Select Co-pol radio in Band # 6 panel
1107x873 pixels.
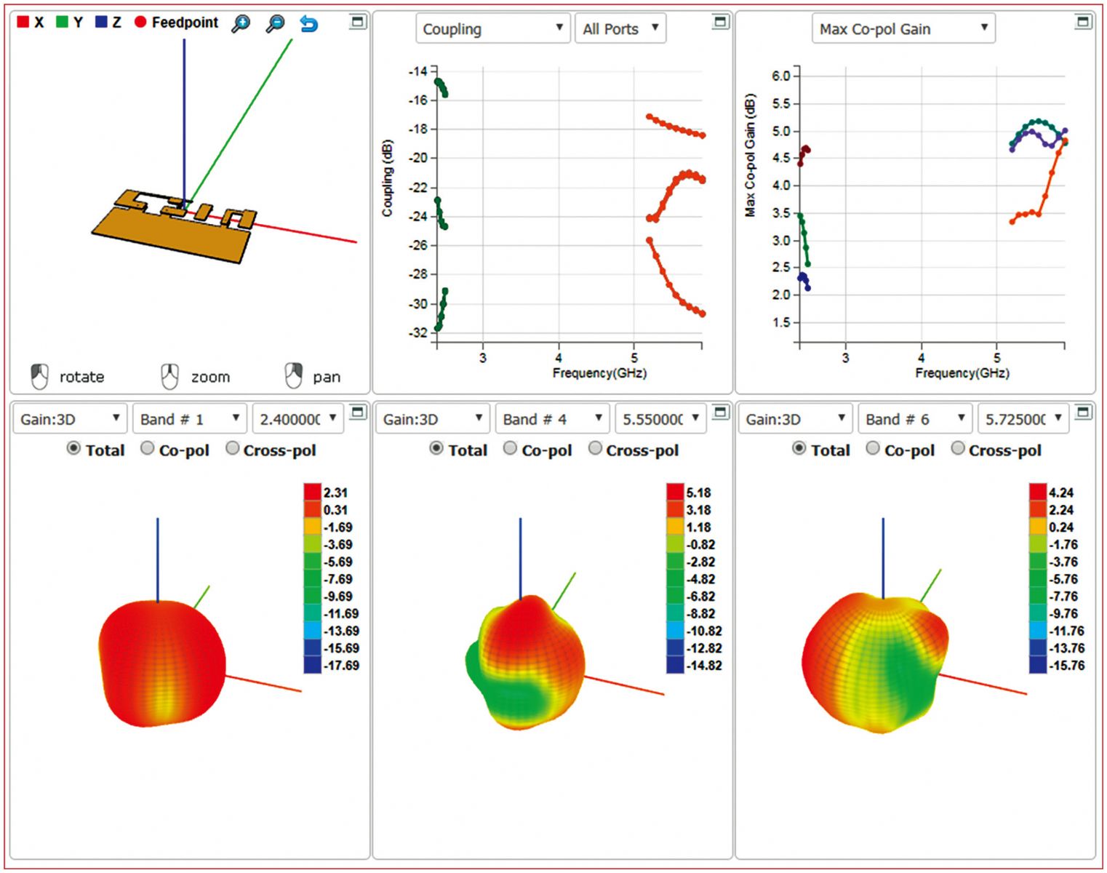tap(873, 448)
